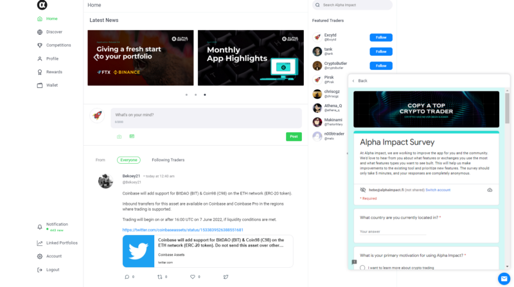This screenshot has width=514, height=287.
Task: Attach a photo with the camera icon
Action: [x=119, y=137]
